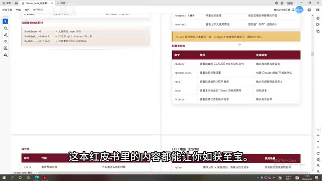
Task: Zoom in with the plus magnifier
Action: pos(318,165)
